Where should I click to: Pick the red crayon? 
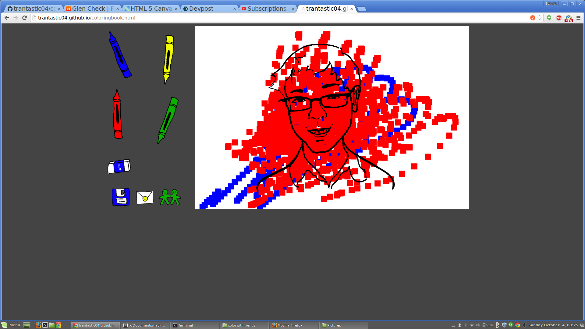(x=118, y=115)
